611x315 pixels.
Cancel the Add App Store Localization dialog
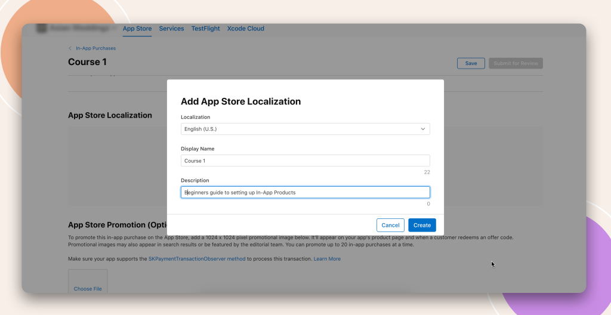(x=390, y=225)
